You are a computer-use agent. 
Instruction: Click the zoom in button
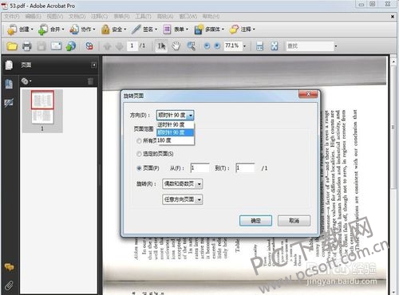click(x=217, y=46)
